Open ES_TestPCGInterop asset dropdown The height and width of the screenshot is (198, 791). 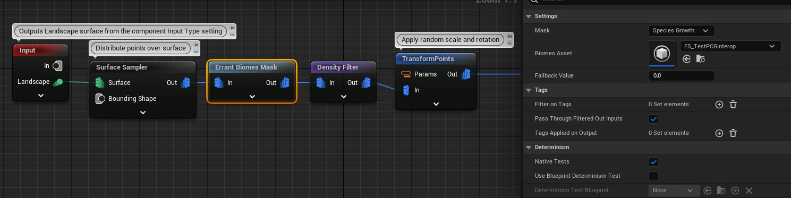coord(730,46)
